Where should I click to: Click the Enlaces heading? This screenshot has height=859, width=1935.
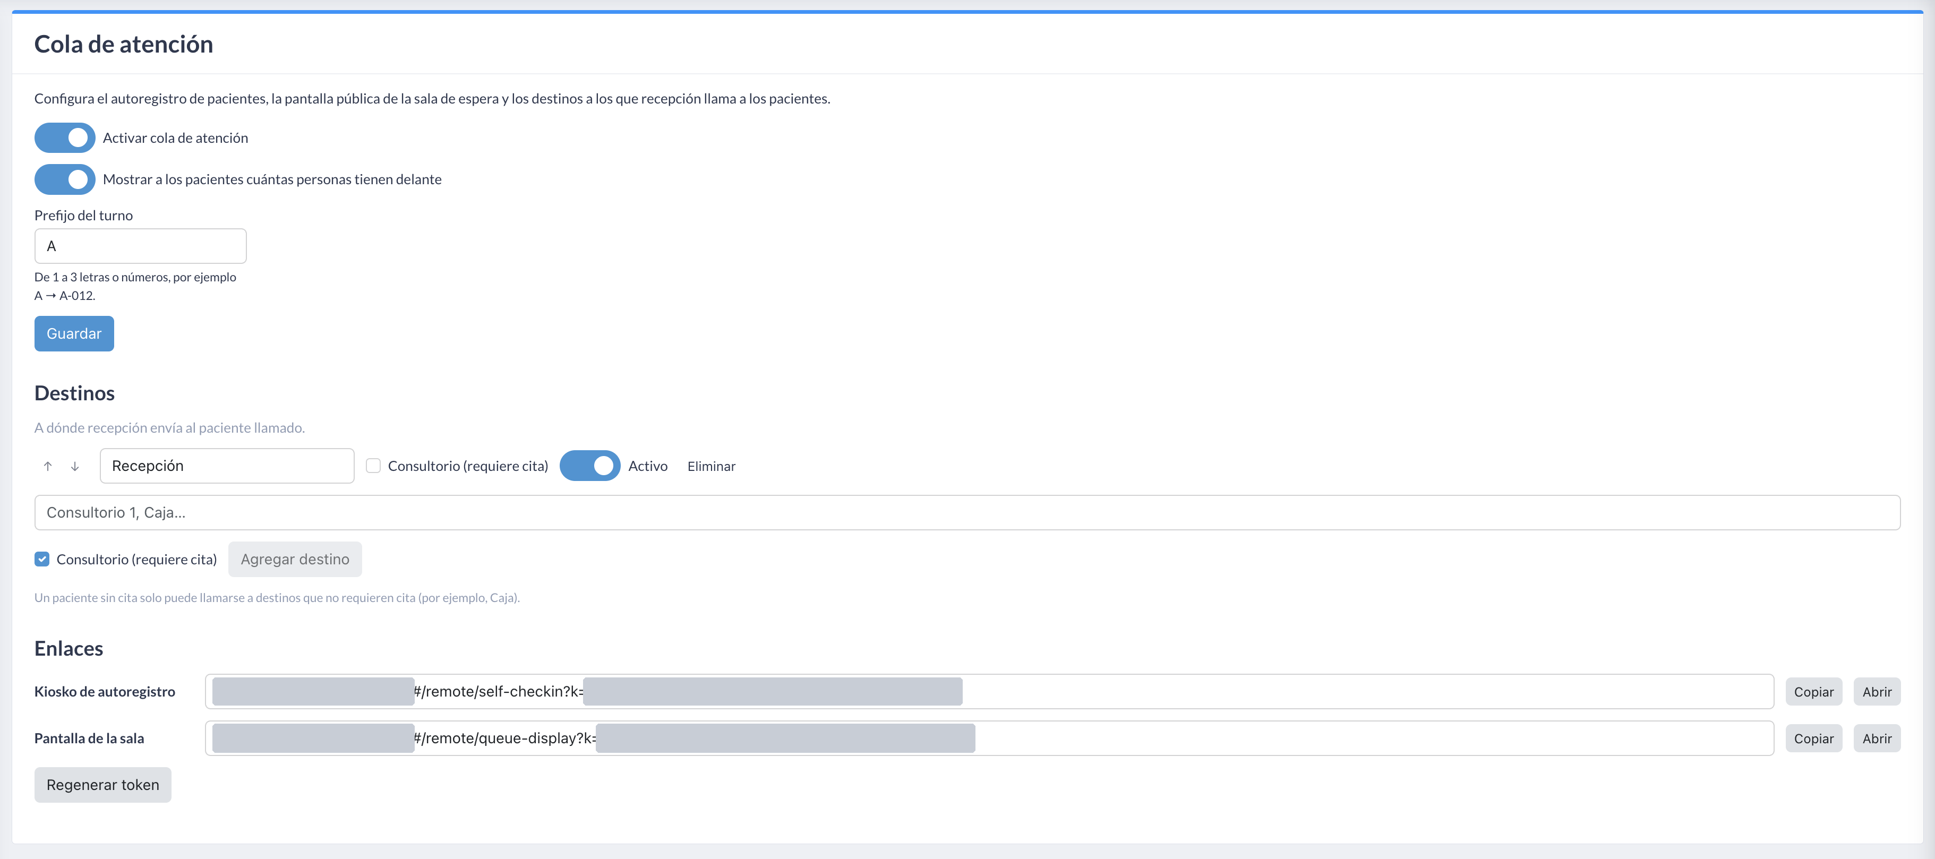(x=69, y=649)
